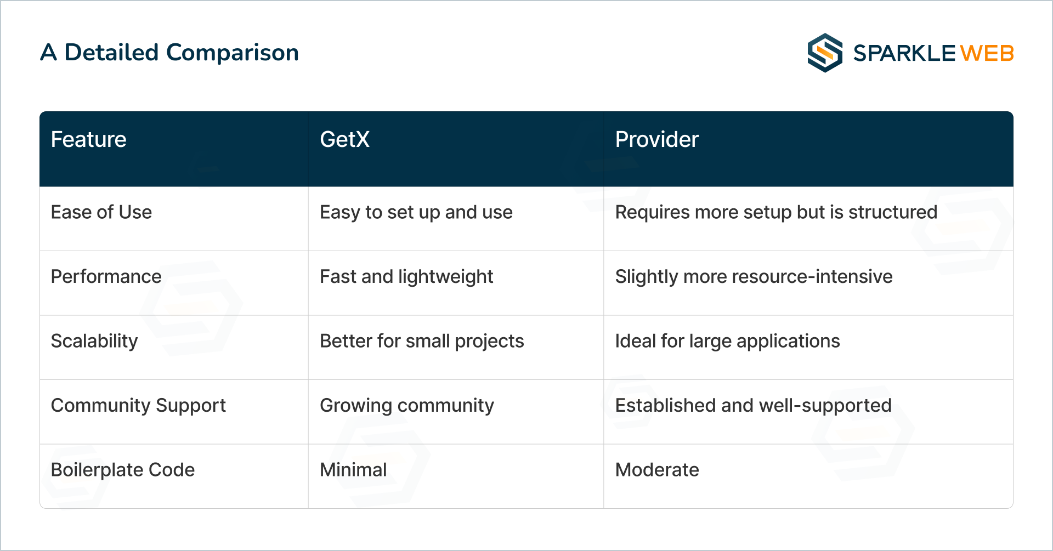Click the 'Ideal for large applications' cell

pyautogui.click(x=727, y=341)
